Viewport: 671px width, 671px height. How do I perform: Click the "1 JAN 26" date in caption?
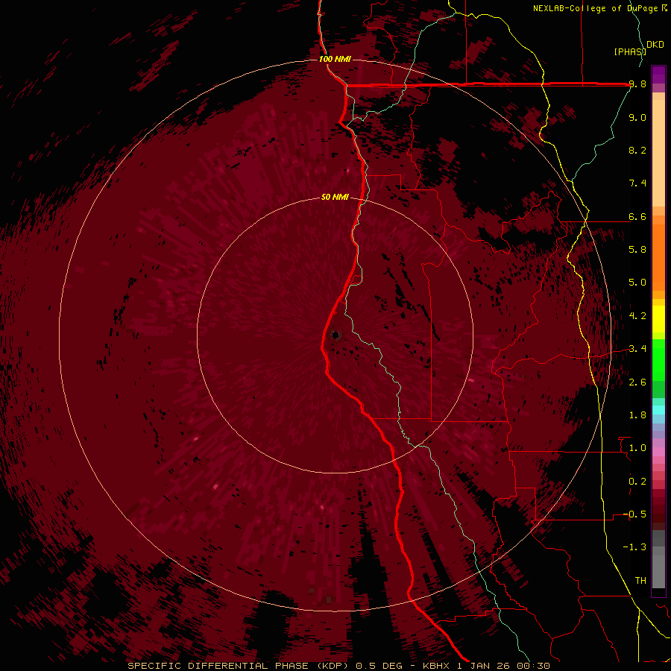484,666
